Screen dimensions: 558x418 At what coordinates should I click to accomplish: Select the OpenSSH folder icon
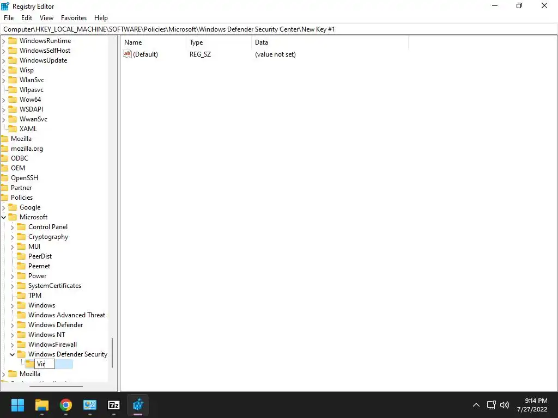point(4,178)
